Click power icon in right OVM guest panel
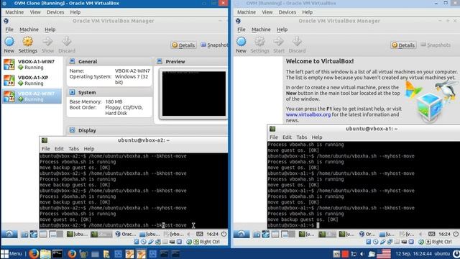The height and width of the screenshot is (259, 460). [456, 234]
